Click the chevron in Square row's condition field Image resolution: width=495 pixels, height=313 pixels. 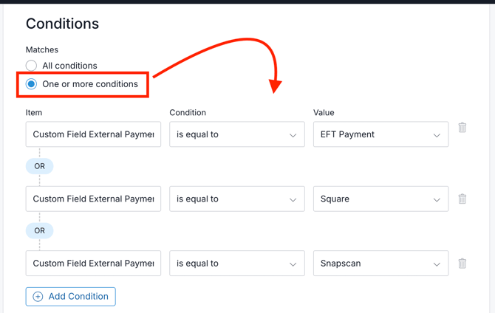[x=293, y=199]
